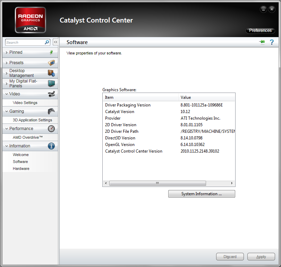Click the scrollbar right arrow
This screenshot has width=281, height=267.
(x=232, y=183)
